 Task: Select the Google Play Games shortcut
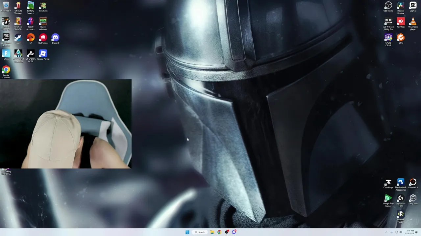point(388,201)
